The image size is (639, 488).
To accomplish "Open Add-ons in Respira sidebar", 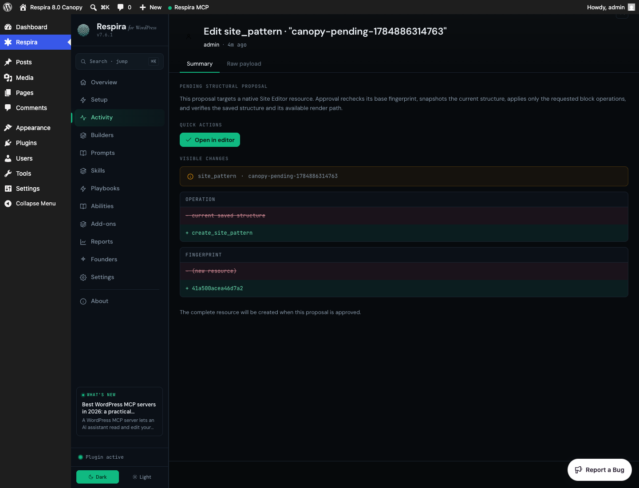I will tap(120, 224).
